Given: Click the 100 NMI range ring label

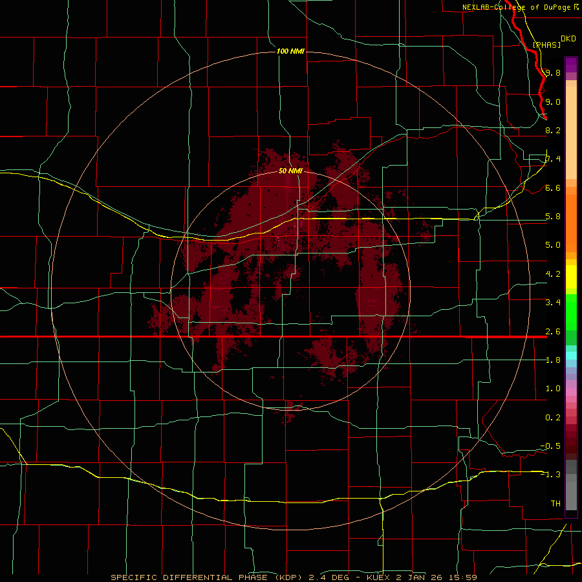Looking at the screenshot, I should (290, 51).
